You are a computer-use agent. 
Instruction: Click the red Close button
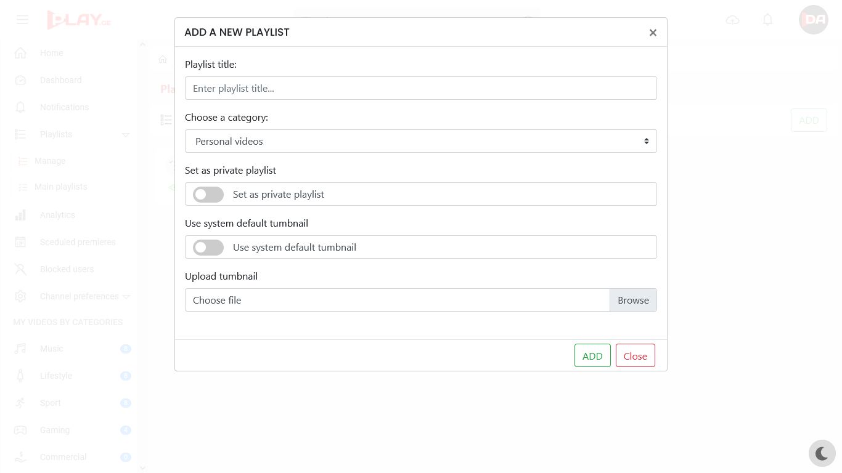(635, 356)
